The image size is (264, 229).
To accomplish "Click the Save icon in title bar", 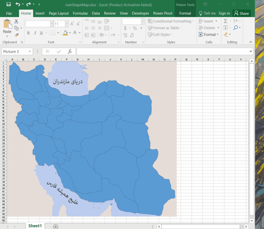I will click(8, 4).
